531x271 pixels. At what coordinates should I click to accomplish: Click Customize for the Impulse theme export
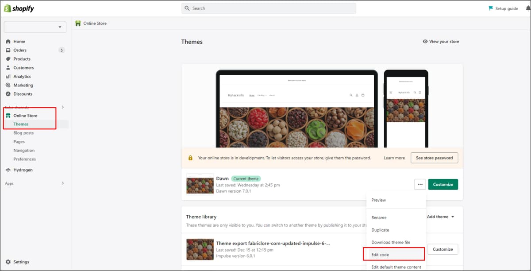443,249
